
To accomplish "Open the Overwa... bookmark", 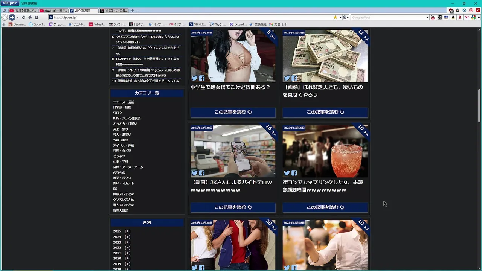I will click(17, 24).
